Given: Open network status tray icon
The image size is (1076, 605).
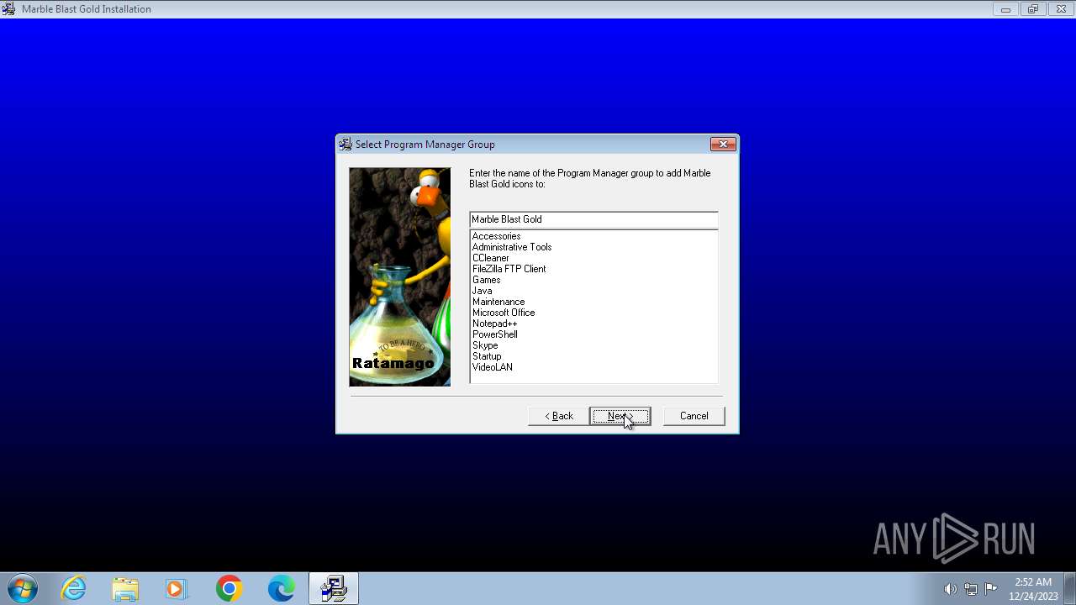Looking at the screenshot, I should (x=971, y=589).
